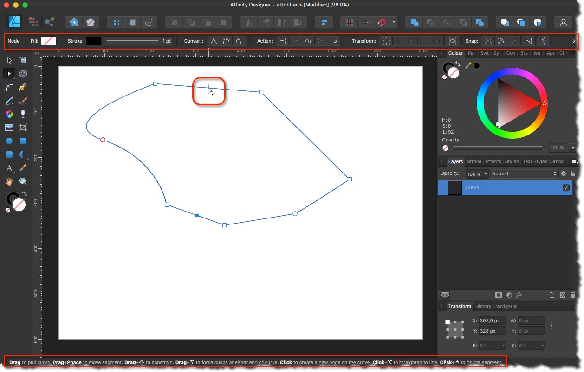Convert selected node to smooth
This screenshot has height=372, width=584.
(x=226, y=41)
